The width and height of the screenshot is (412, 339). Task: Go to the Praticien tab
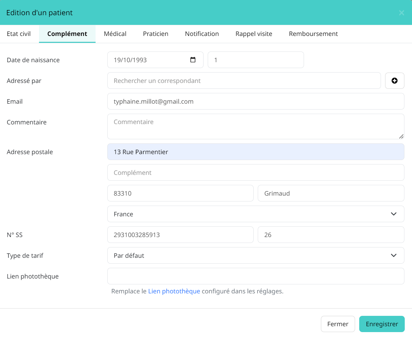tap(156, 34)
